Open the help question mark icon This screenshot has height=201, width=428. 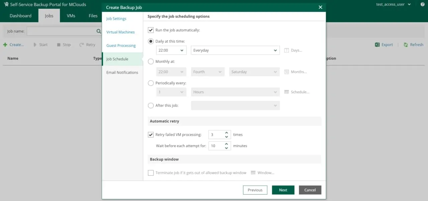[422, 4]
